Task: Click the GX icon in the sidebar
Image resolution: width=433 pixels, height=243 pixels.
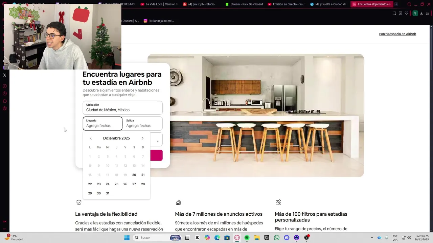Action: [x=5, y=221]
